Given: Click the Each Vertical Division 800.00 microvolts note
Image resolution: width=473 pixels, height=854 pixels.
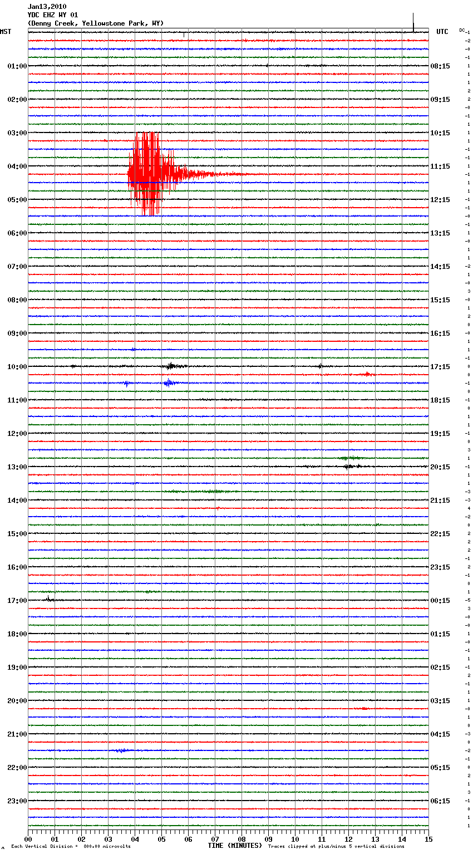Looking at the screenshot, I should (71, 847).
